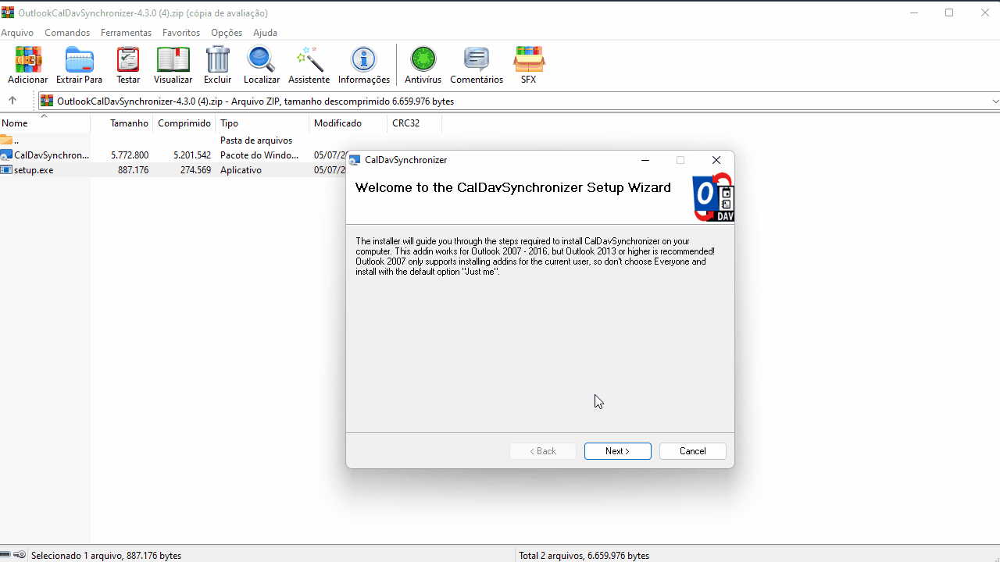Click the Localizar magnifier icon
1000x562 pixels.
click(x=261, y=60)
